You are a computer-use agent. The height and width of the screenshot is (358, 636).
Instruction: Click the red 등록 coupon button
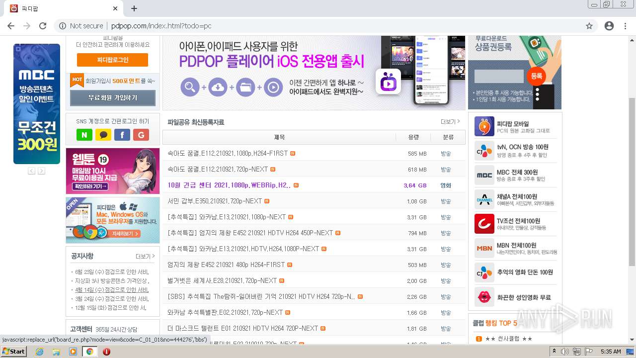tap(537, 76)
